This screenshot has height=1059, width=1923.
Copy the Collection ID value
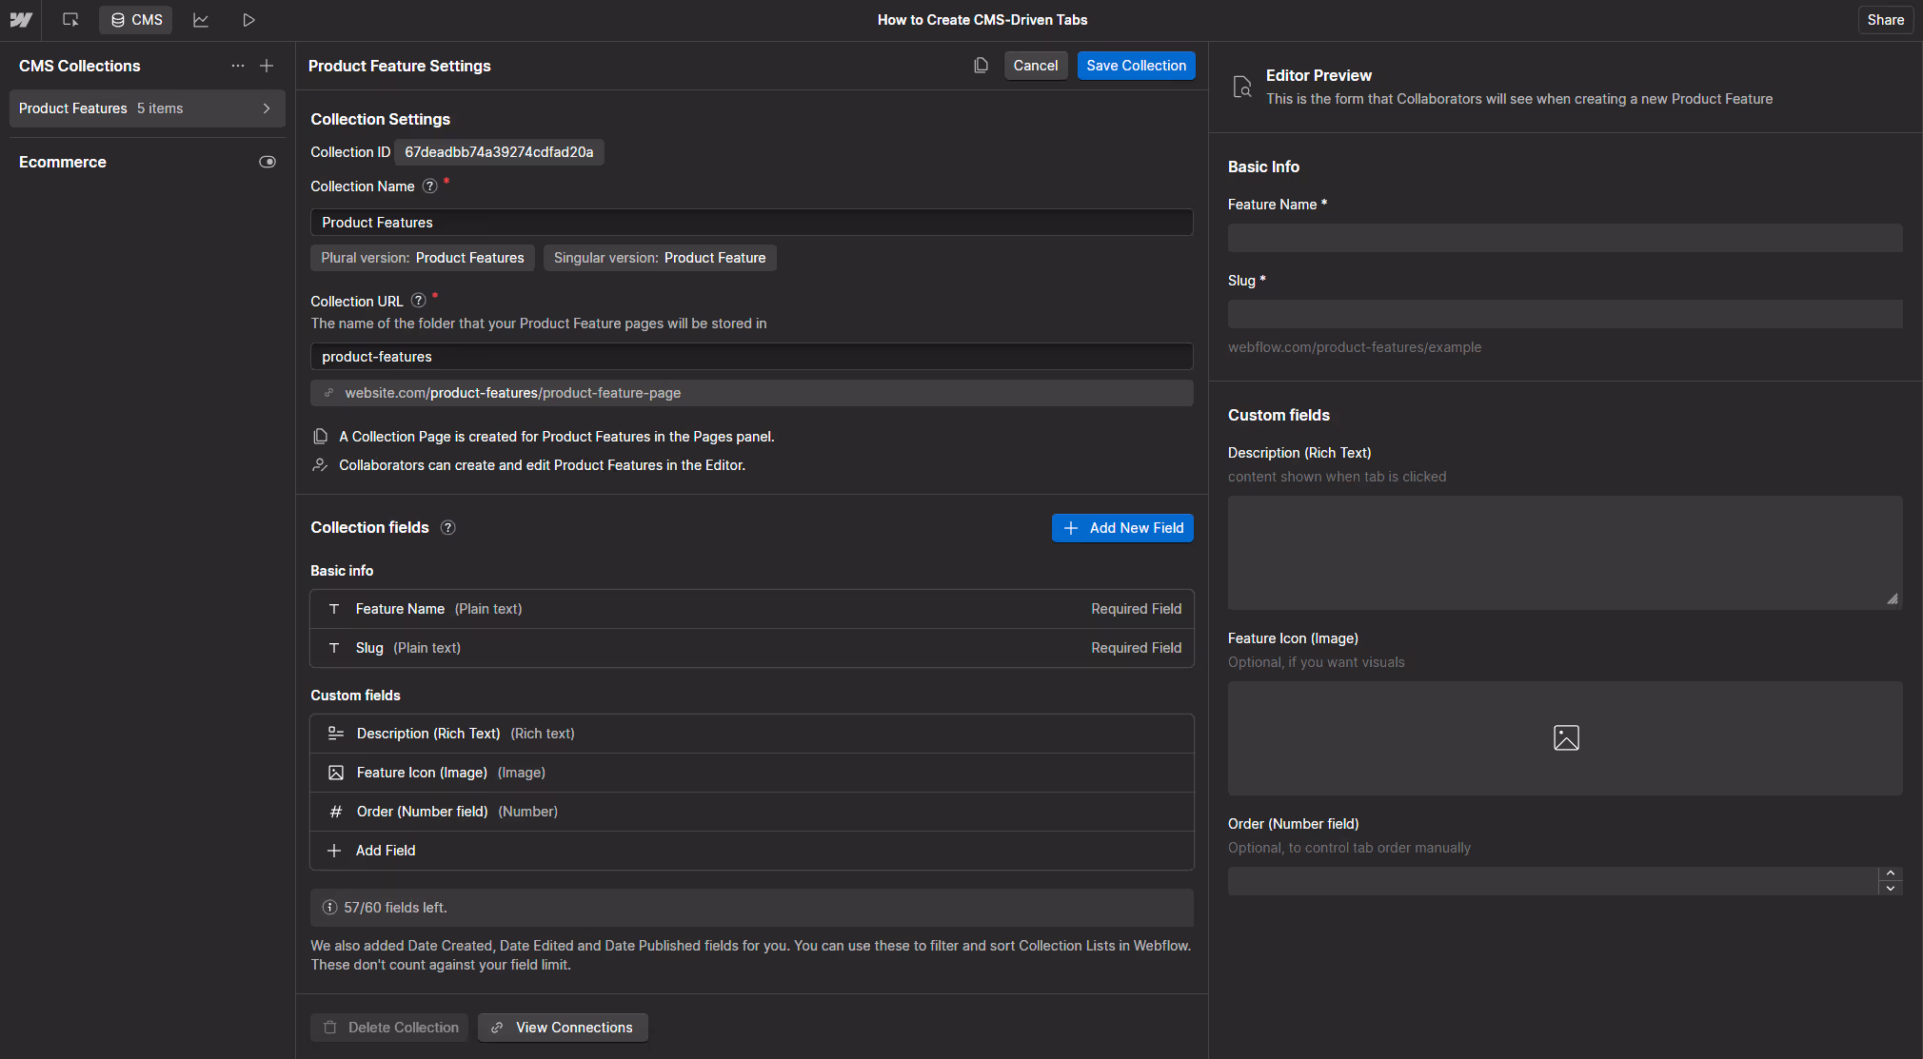pos(499,152)
